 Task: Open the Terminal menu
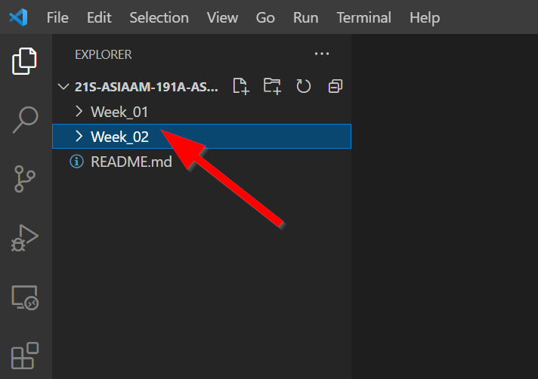[x=363, y=17]
